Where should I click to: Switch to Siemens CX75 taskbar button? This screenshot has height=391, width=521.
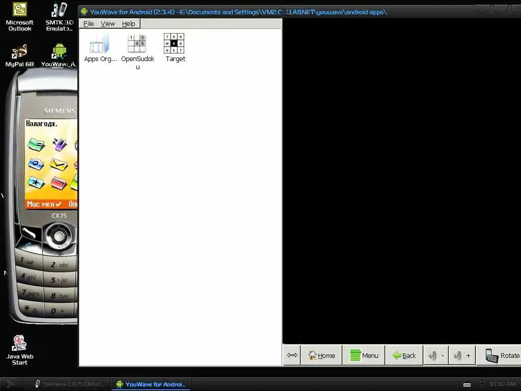point(69,384)
